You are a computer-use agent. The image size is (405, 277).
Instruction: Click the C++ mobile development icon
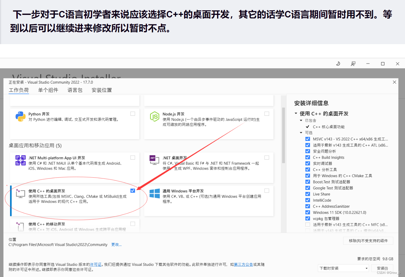(x=20, y=226)
